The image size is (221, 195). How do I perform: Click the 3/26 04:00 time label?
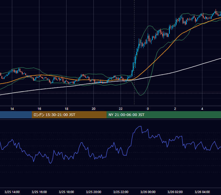(x=202, y=192)
